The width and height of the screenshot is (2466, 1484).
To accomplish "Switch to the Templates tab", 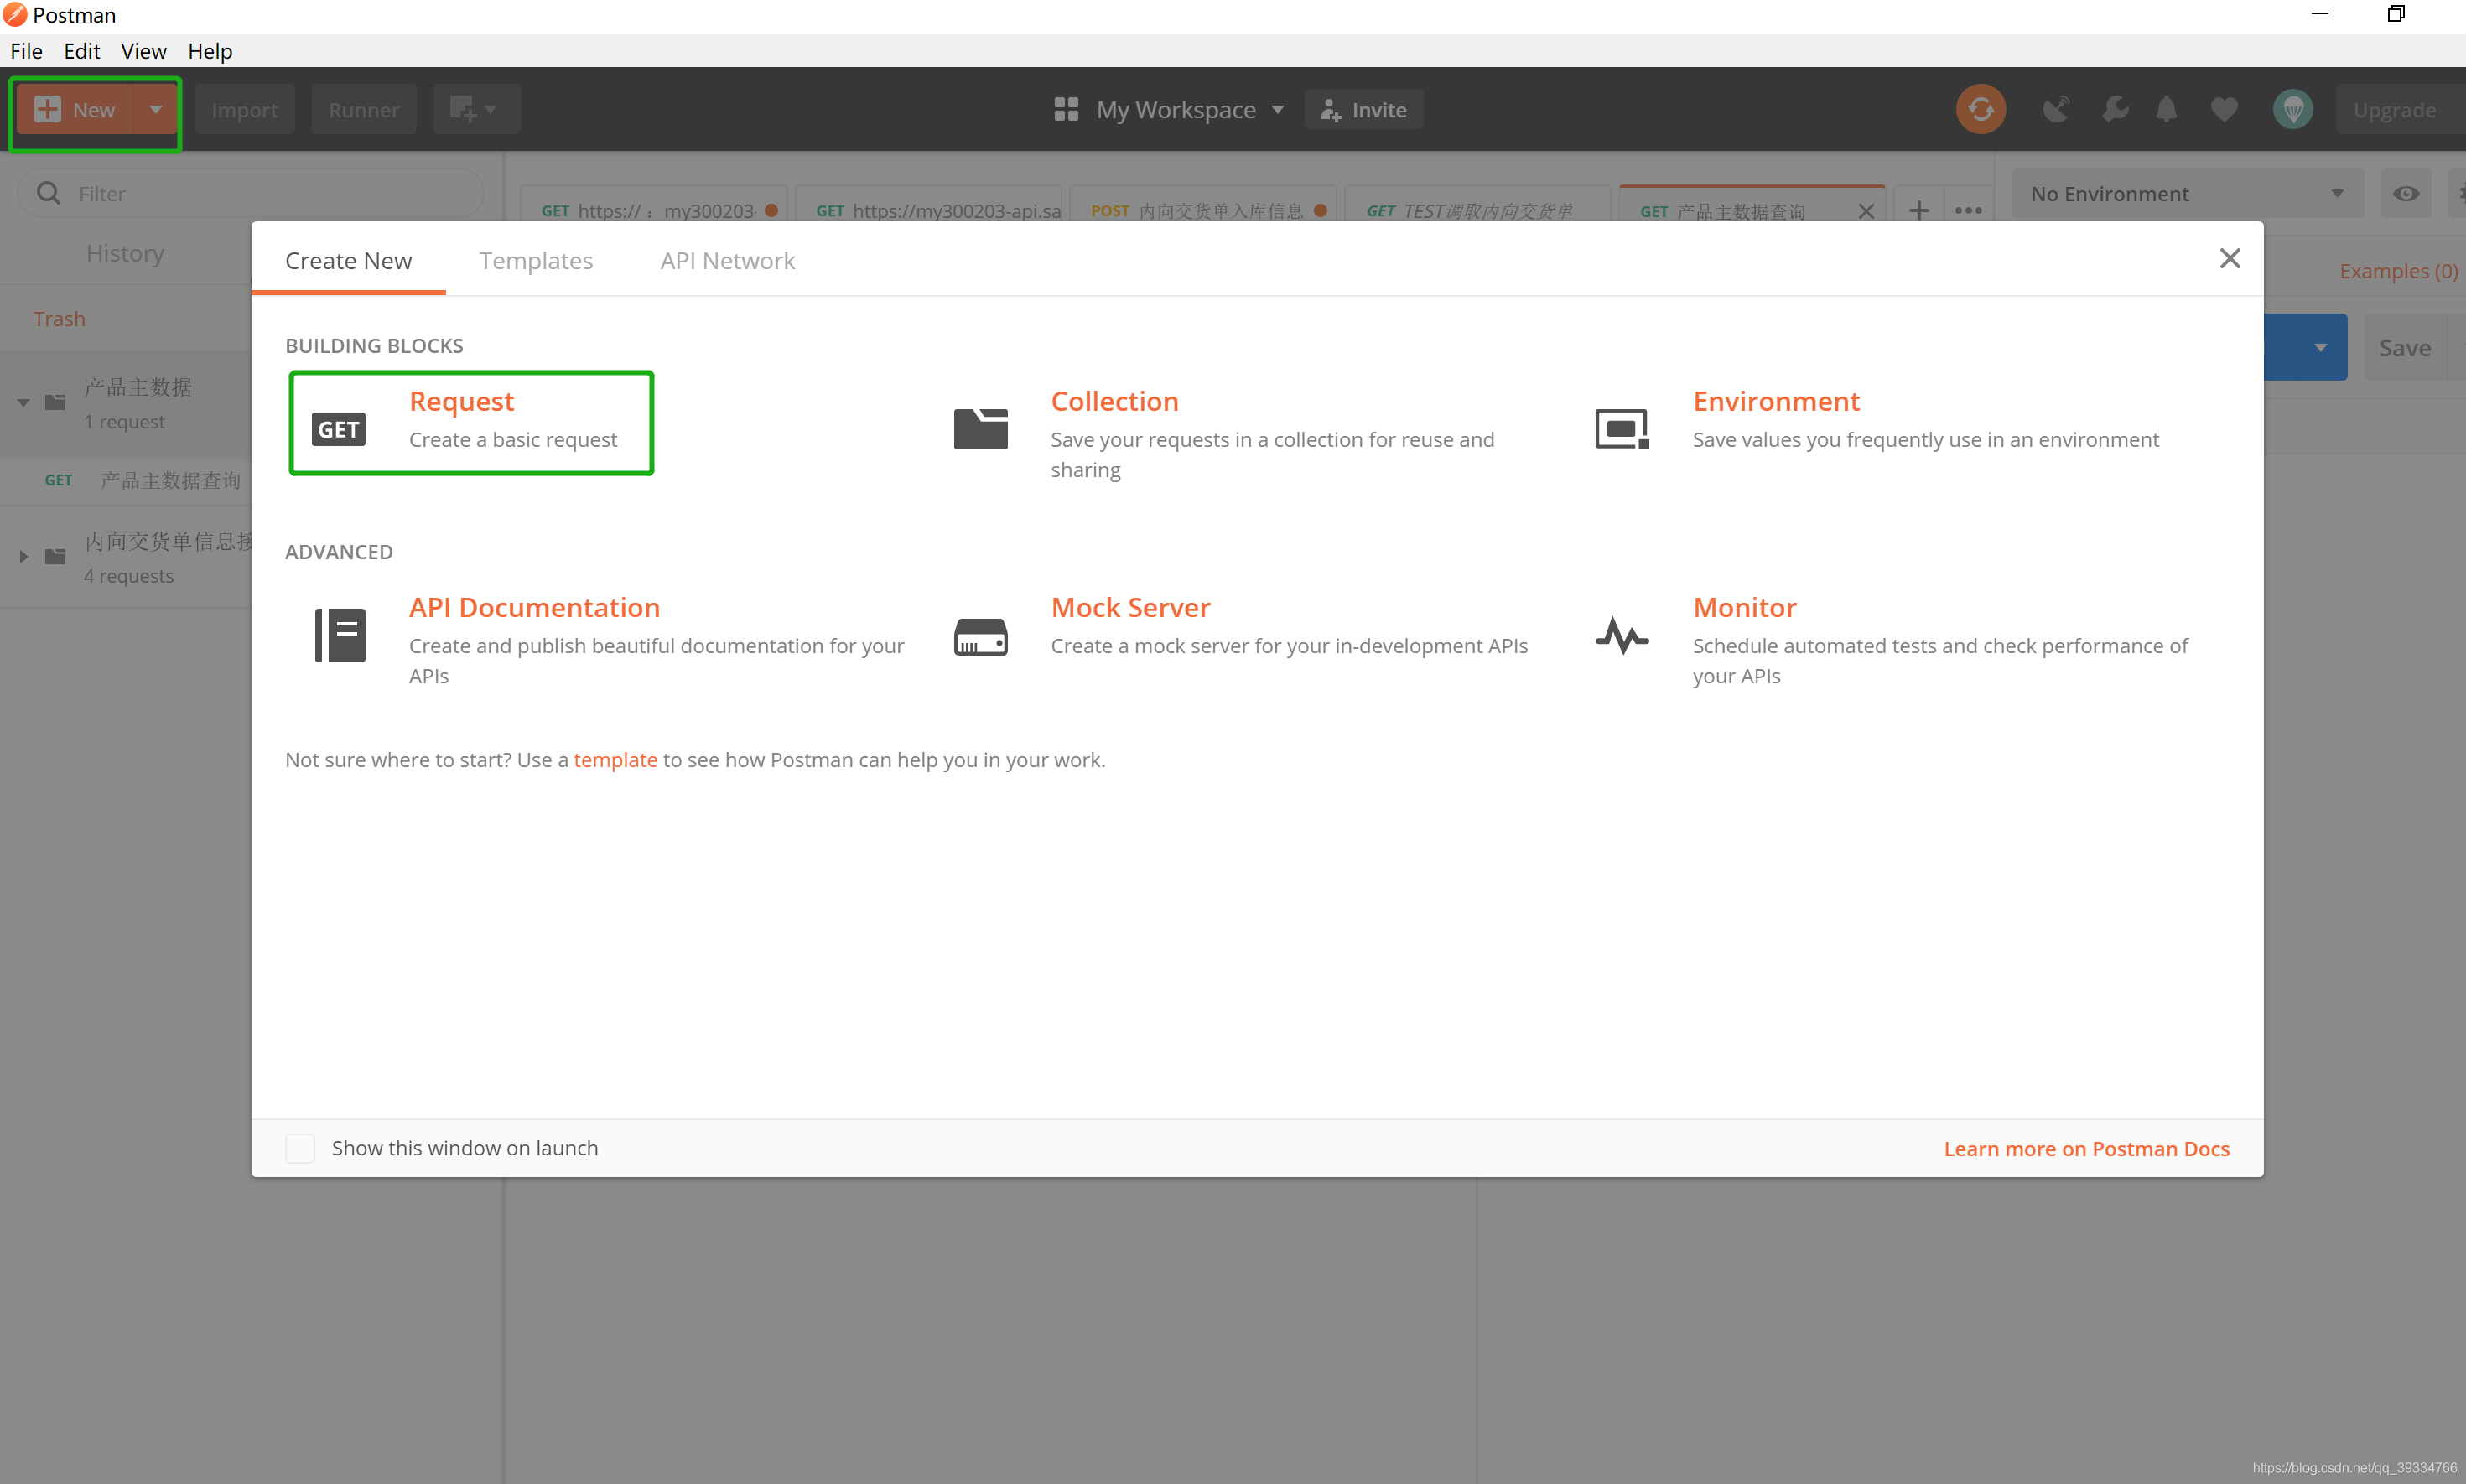I will 536,260.
